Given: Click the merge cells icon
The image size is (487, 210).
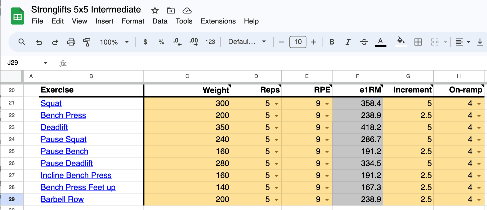Looking at the screenshot, I should pyautogui.click(x=435, y=42).
